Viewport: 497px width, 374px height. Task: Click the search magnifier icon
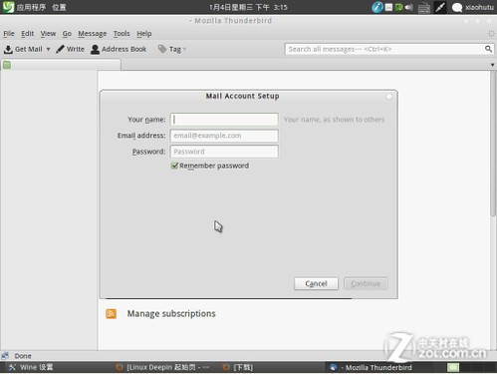pyautogui.click(x=488, y=49)
